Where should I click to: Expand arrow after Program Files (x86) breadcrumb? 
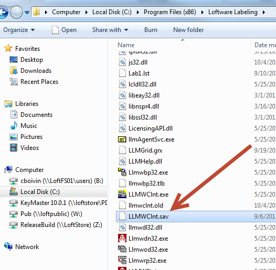(202, 12)
